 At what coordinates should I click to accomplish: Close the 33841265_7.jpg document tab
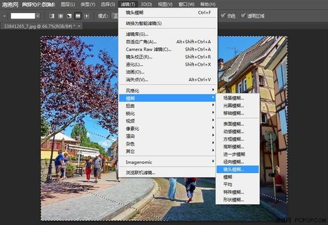[79, 26]
